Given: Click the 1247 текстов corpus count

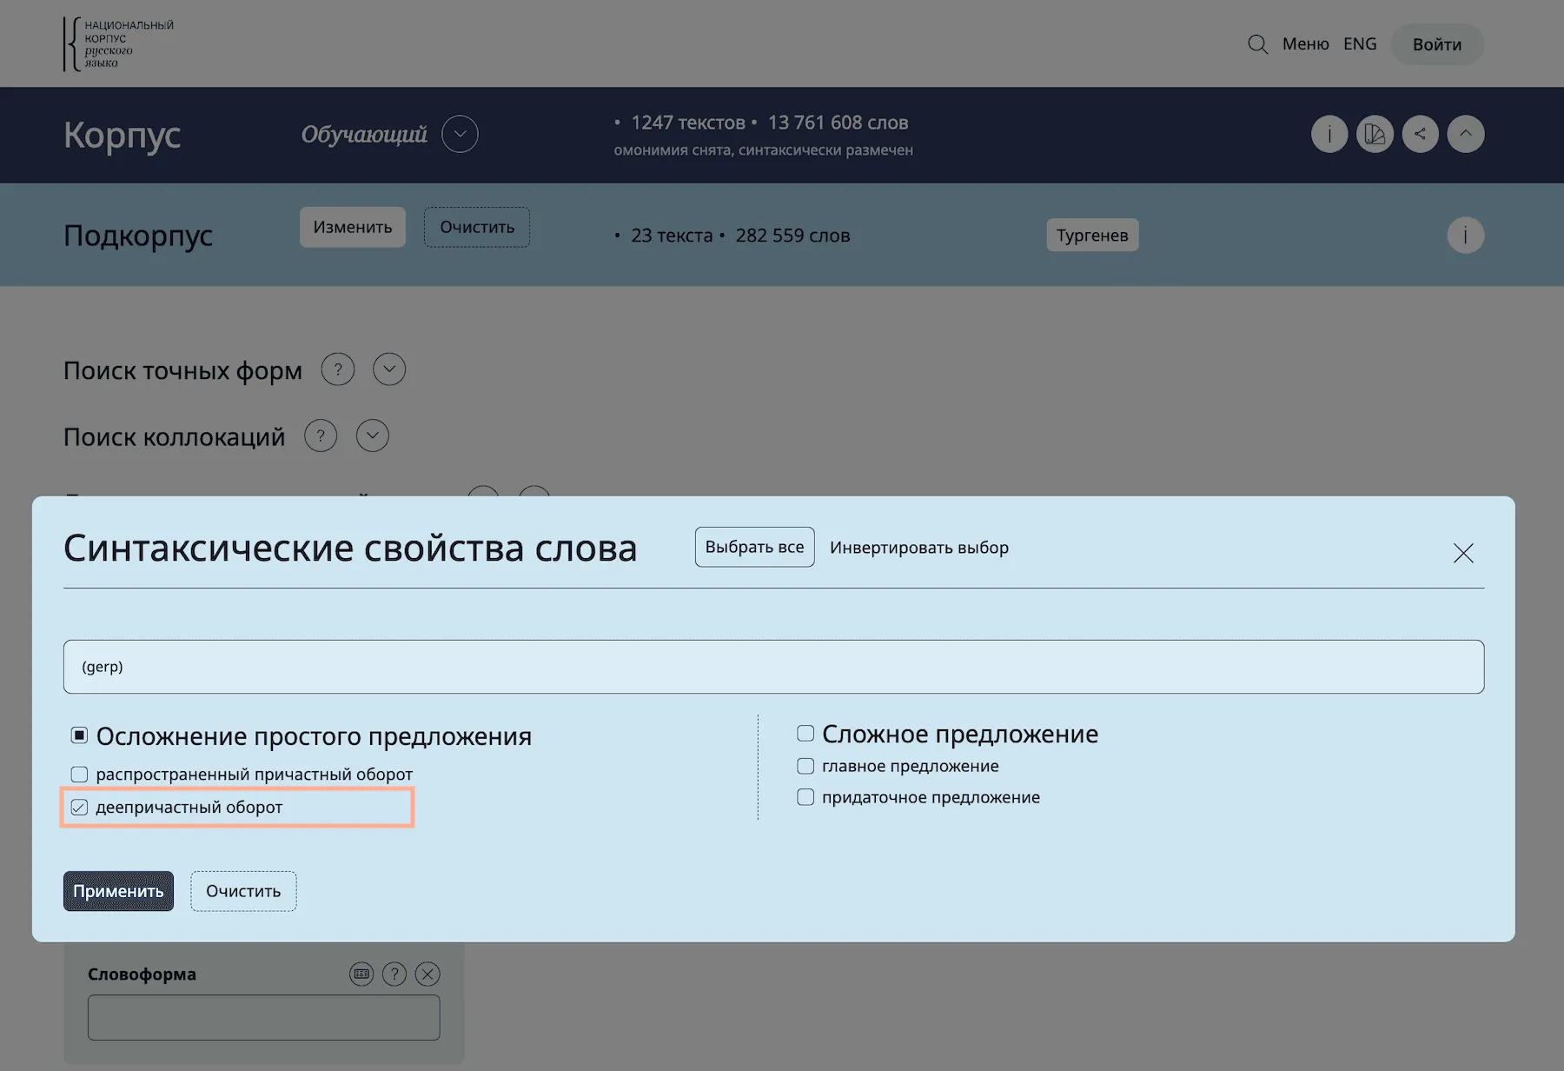Looking at the screenshot, I should point(687,123).
